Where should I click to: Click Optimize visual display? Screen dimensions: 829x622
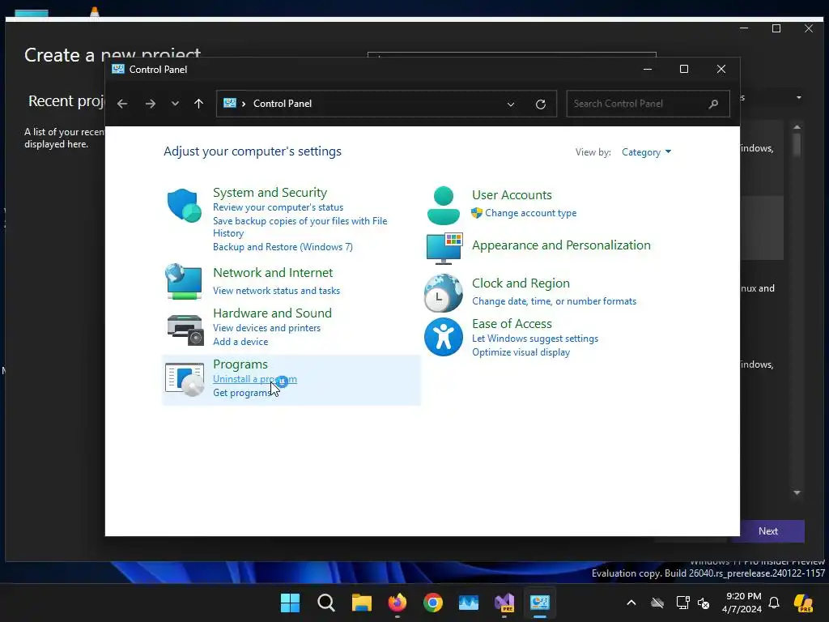click(x=521, y=352)
